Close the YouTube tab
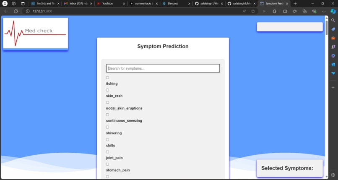Image resolution: width=338 pixels, height=180 pixels. pos(124,4)
